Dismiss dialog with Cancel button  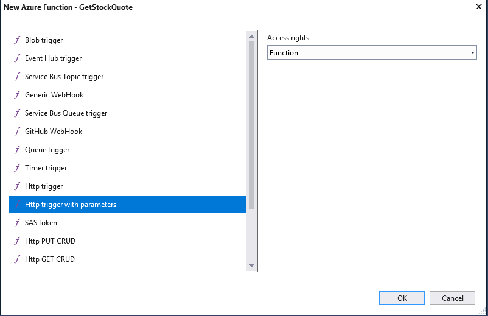(x=452, y=298)
